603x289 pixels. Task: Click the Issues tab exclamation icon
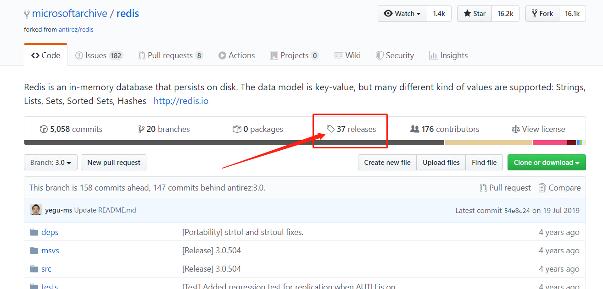(x=79, y=55)
